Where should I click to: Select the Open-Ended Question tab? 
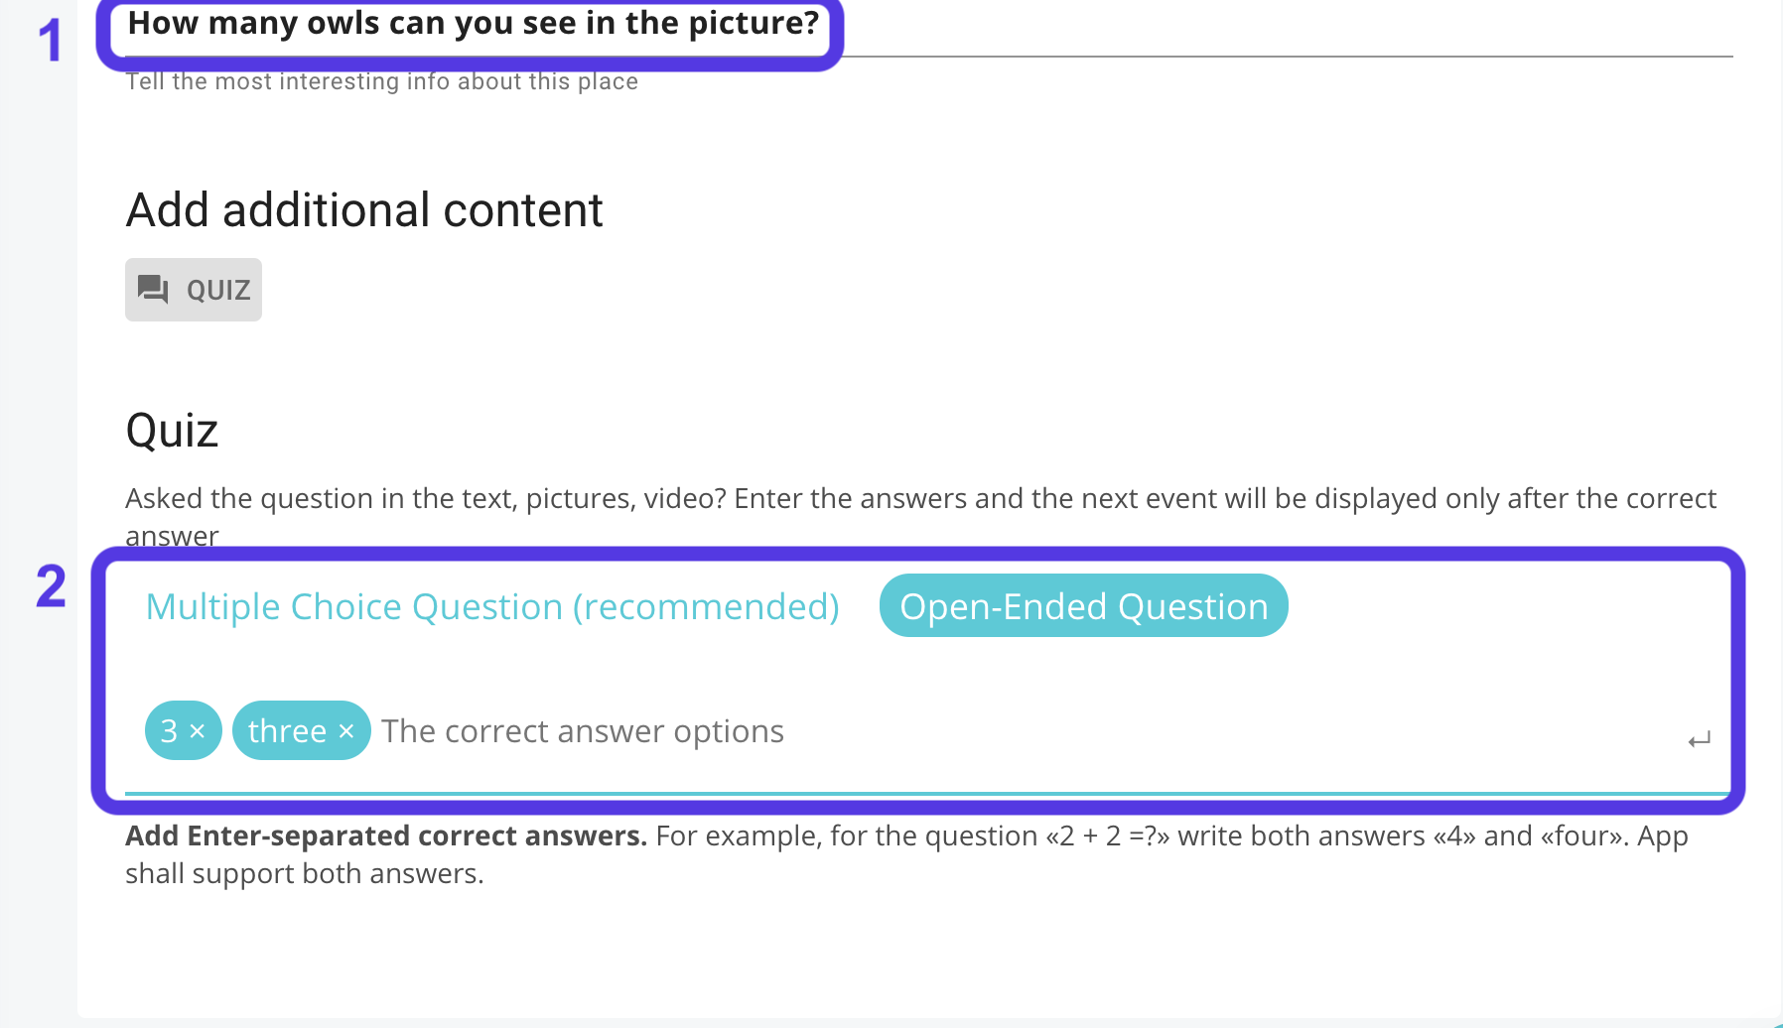click(x=1083, y=606)
